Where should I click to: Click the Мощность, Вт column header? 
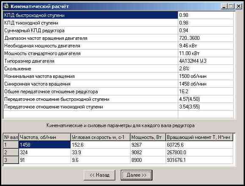tap(148, 137)
